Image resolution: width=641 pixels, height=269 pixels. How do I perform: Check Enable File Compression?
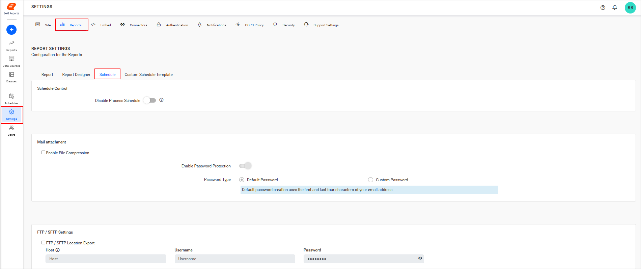click(43, 153)
